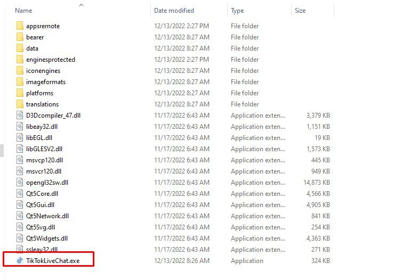Select the D3Dcompiler_47.dll file name
The image size is (394, 280).
pos(53,116)
